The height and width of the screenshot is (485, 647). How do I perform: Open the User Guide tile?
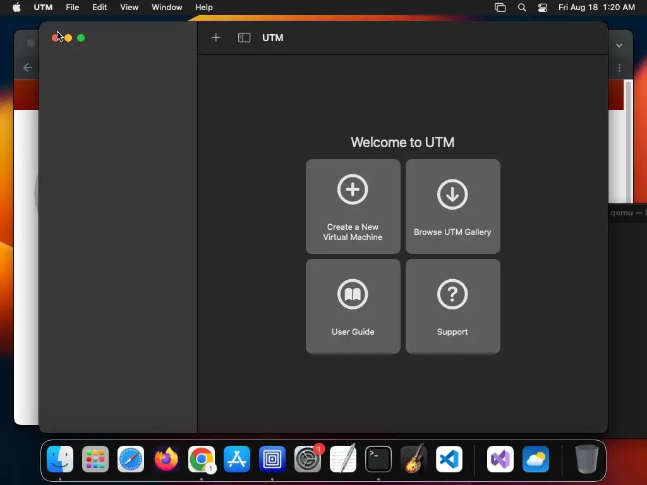coord(353,306)
